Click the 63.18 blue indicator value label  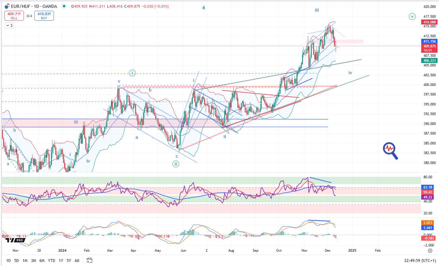pos(428,187)
